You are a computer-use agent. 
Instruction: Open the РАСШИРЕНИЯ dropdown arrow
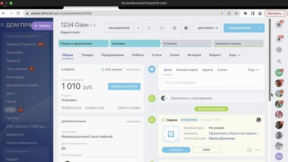(x=138, y=28)
